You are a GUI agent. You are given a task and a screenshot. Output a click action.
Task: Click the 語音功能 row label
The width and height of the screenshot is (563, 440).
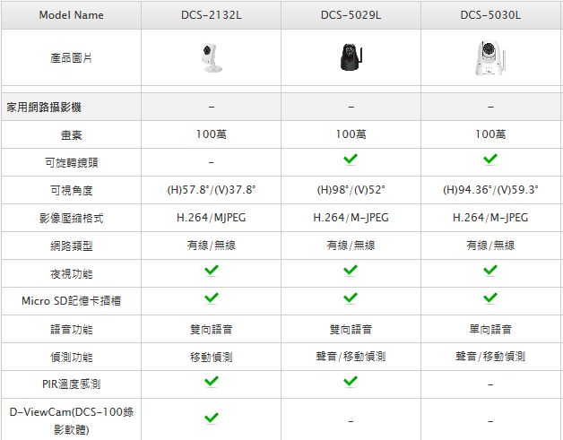coord(71,329)
